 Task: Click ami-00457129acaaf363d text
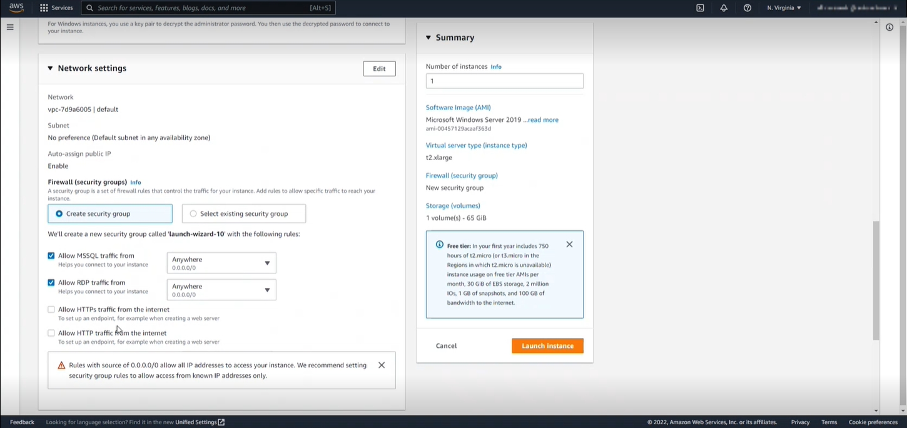click(x=459, y=129)
